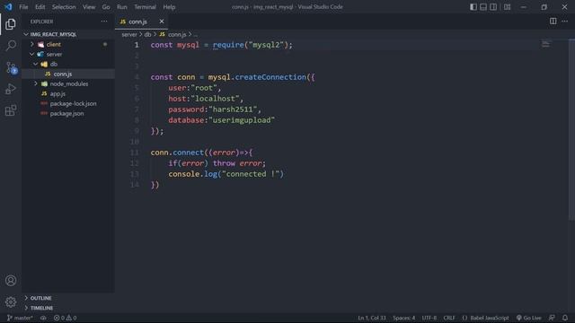Image resolution: width=575 pixels, height=323 pixels.
Task: Open the Run menu
Action: pyautogui.click(x=122, y=7)
